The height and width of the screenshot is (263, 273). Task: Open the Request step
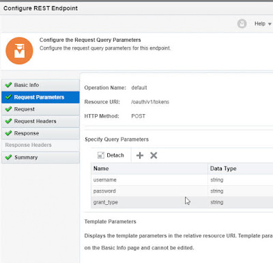pos(40,109)
